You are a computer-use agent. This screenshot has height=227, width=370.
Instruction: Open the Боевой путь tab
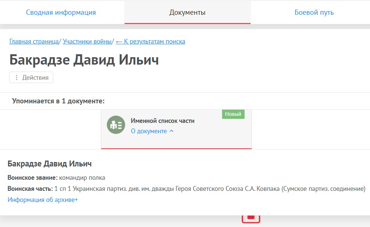pos(315,12)
